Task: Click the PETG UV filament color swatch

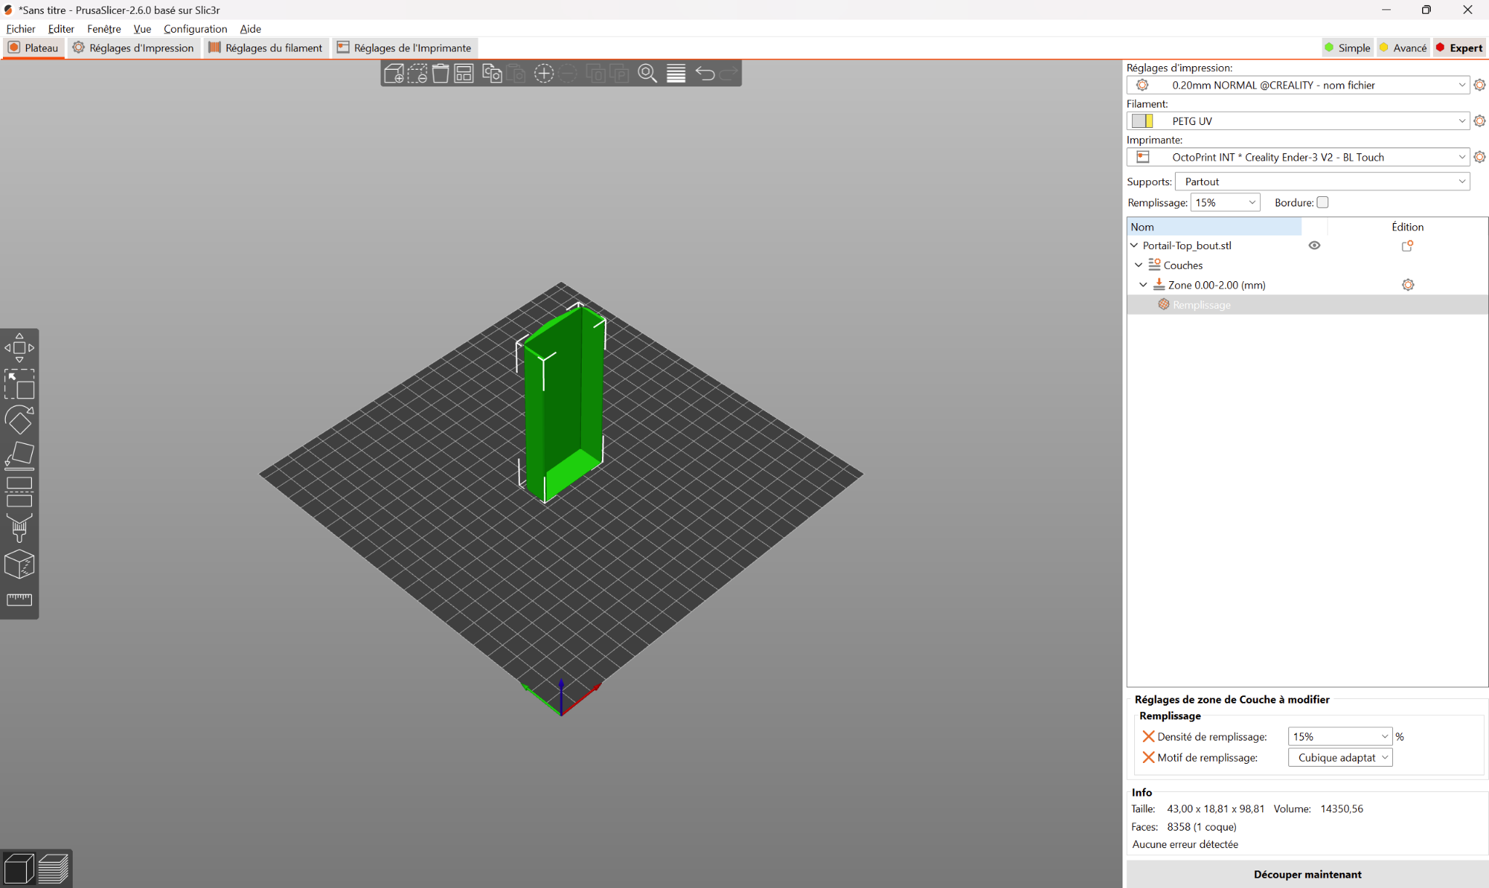Action: coord(1142,121)
